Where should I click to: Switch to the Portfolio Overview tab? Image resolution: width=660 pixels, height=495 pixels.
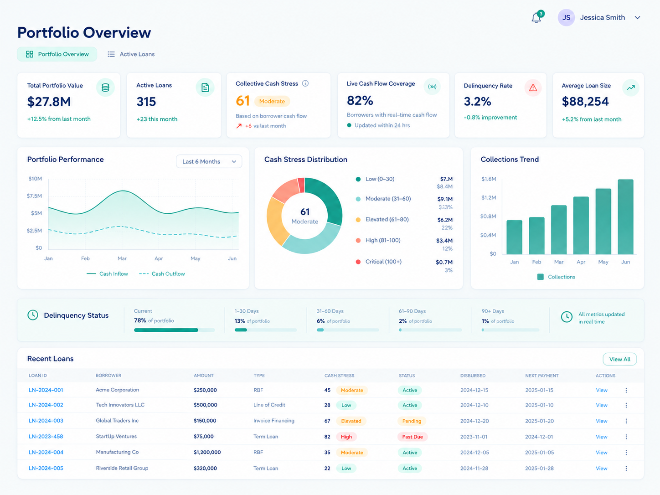[x=57, y=54]
